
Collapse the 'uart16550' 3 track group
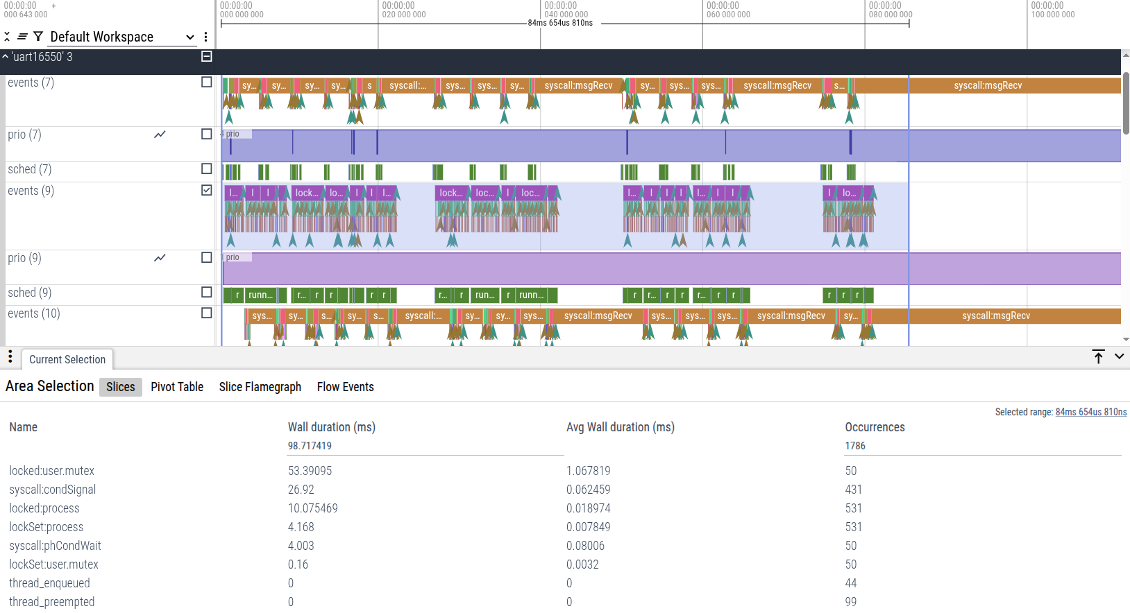[x=6, y=57]
